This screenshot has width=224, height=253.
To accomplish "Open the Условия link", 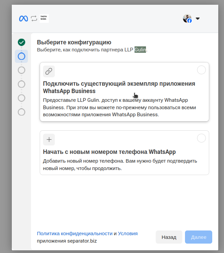I will click(x=128, y=234).
